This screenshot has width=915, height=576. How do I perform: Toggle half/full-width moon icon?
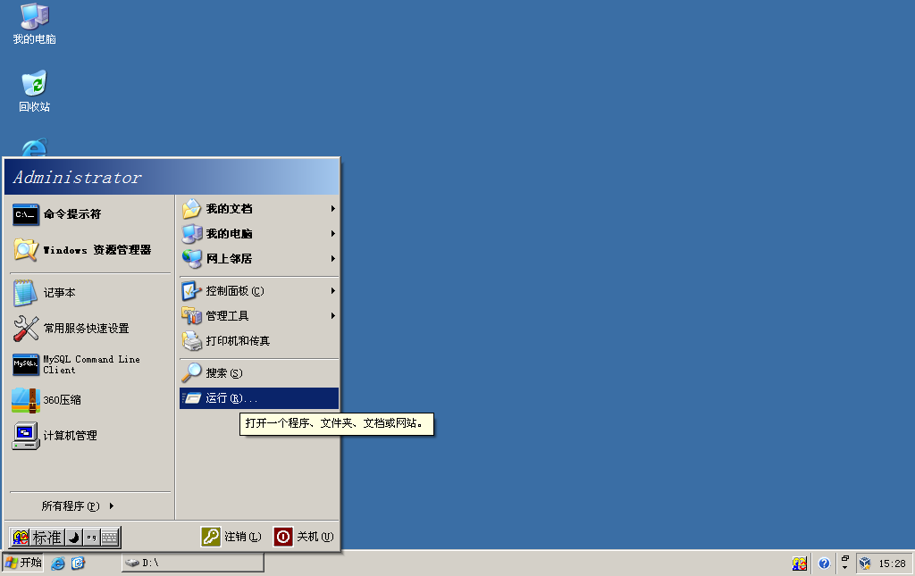click(74, 537)
